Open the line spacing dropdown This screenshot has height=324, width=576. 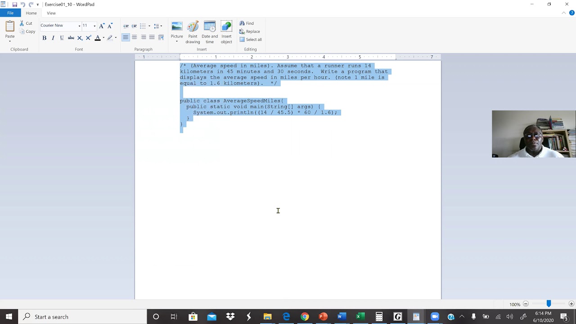(158, 26)
